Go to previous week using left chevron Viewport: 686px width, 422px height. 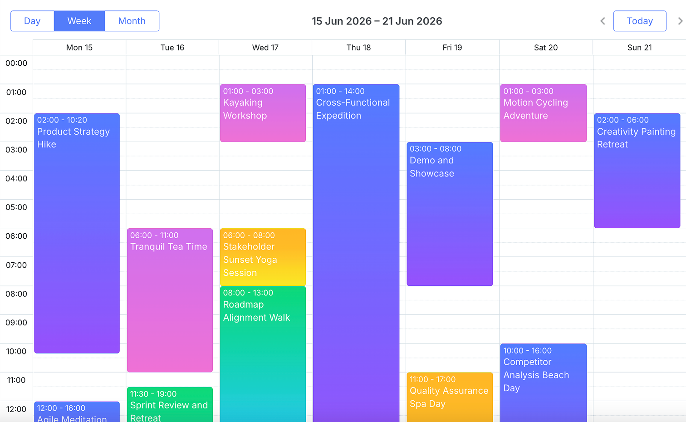pyautogui.click(x=603, y=21)
